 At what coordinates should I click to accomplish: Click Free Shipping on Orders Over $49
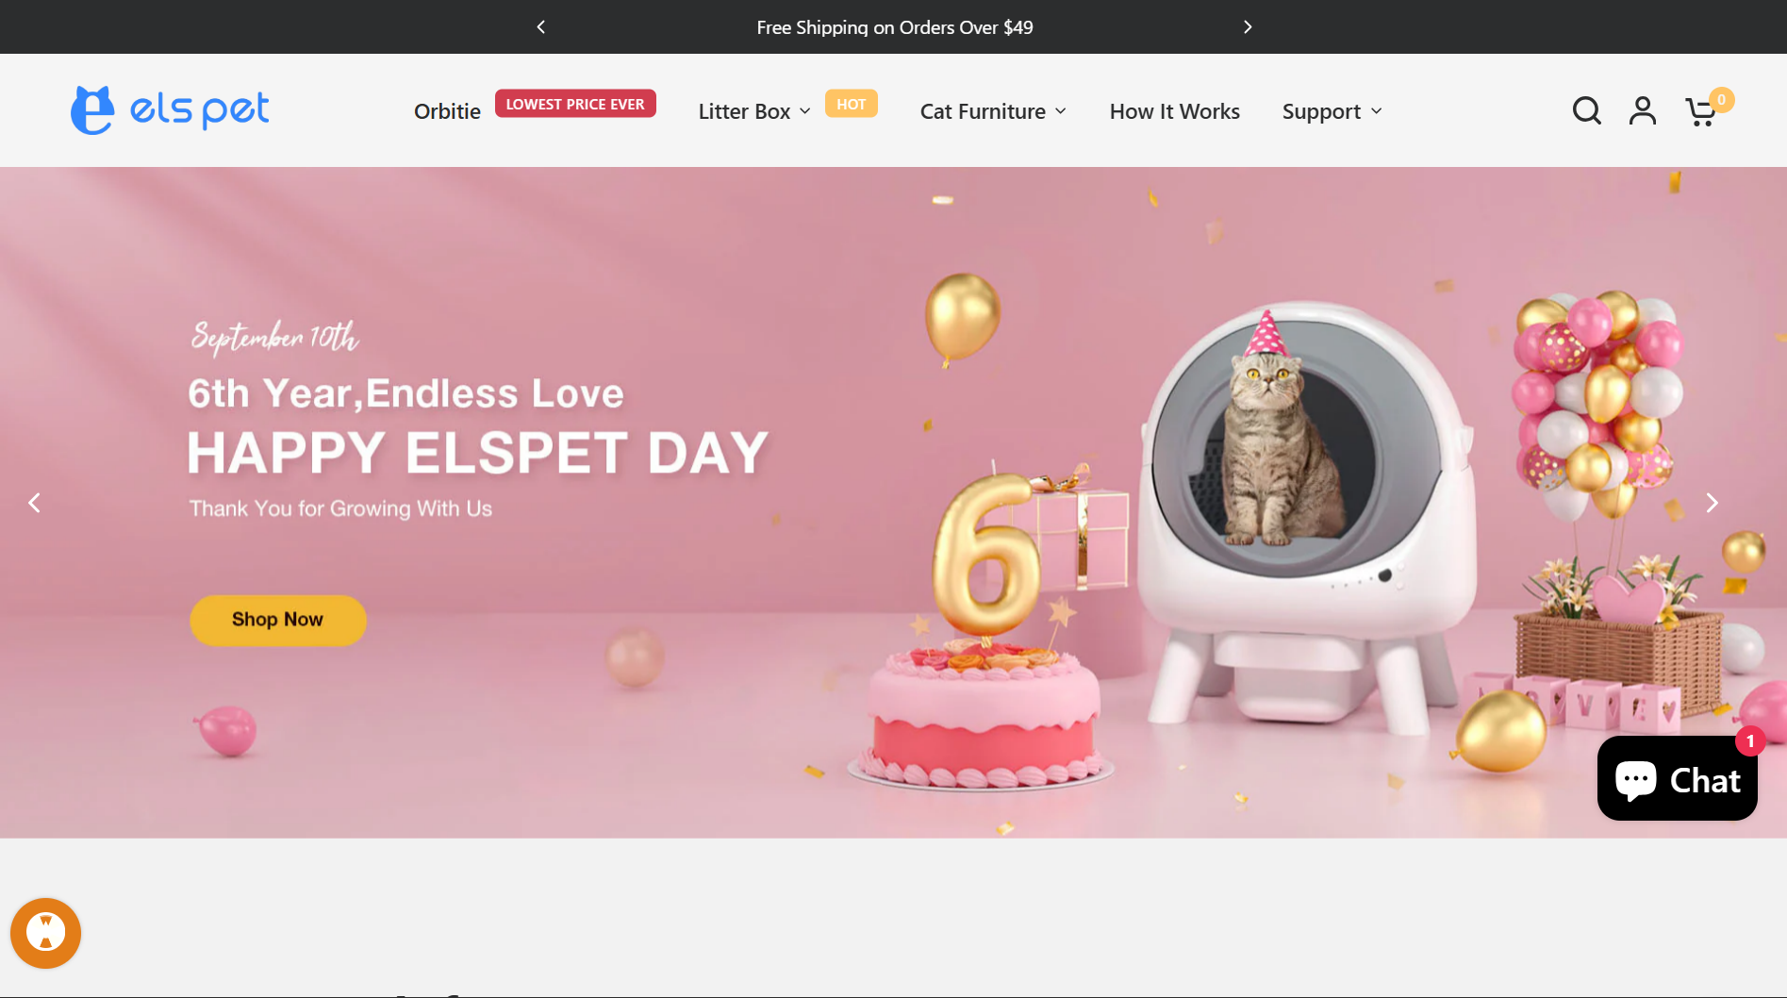(x=894, y=27)
